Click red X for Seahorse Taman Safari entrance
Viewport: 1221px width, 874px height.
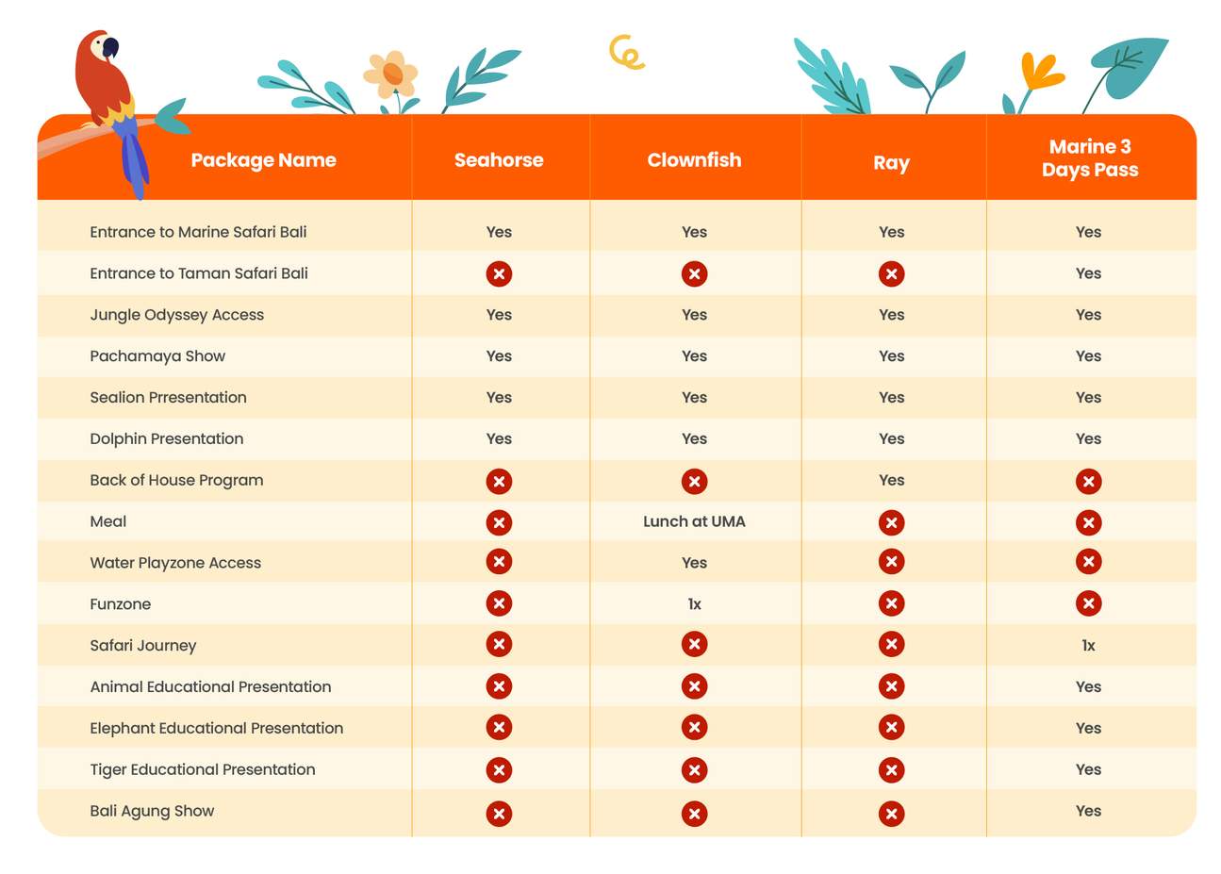[499, 274]
